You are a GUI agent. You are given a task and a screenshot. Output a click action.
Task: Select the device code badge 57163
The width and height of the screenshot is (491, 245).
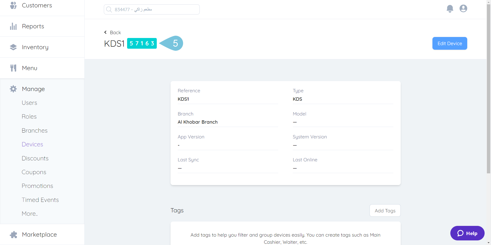tap(142, 43)
